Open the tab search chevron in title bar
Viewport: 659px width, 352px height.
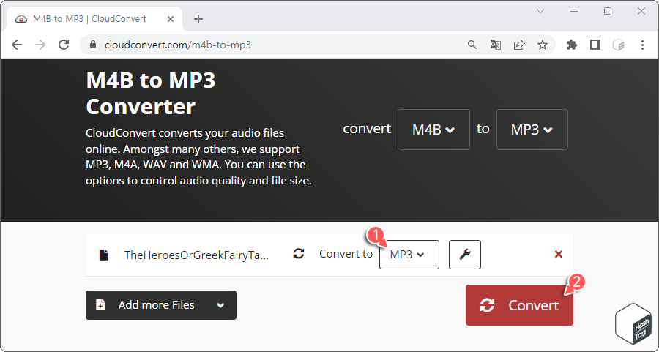point(540,11)
